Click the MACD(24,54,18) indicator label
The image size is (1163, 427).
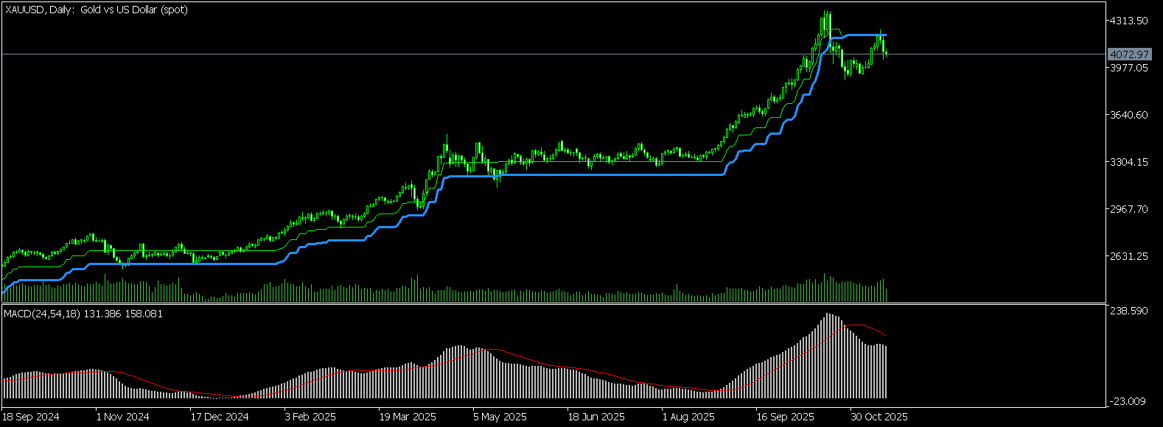coord(83,314)
